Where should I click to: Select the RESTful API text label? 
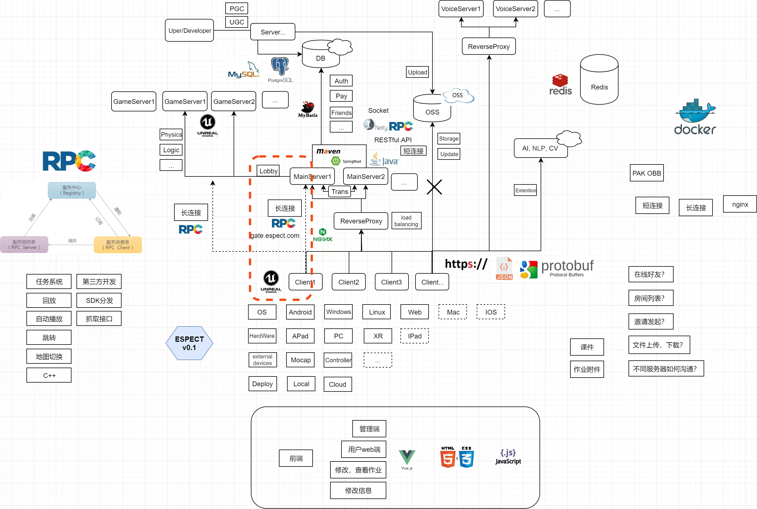pyautogui.click(x=393, y=139)
